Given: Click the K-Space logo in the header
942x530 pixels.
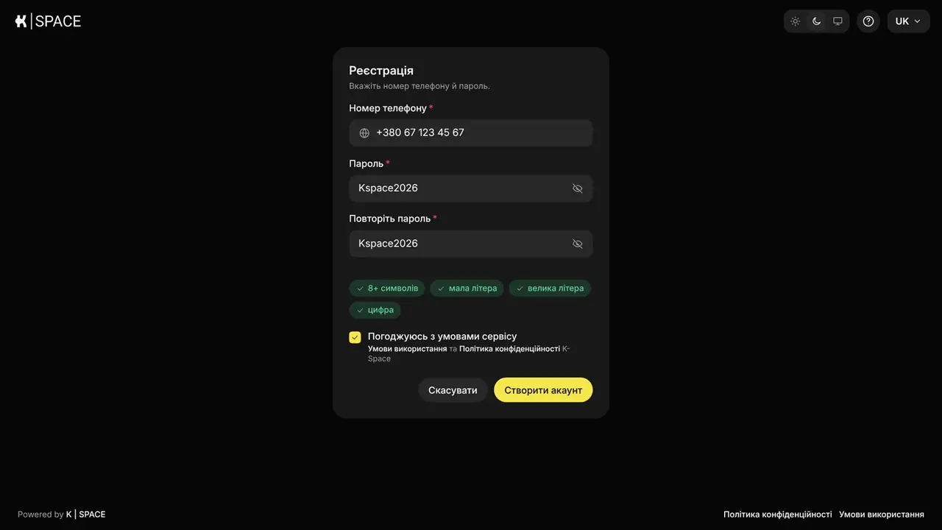Looking at the screenshot, I should tap(48, 21).
